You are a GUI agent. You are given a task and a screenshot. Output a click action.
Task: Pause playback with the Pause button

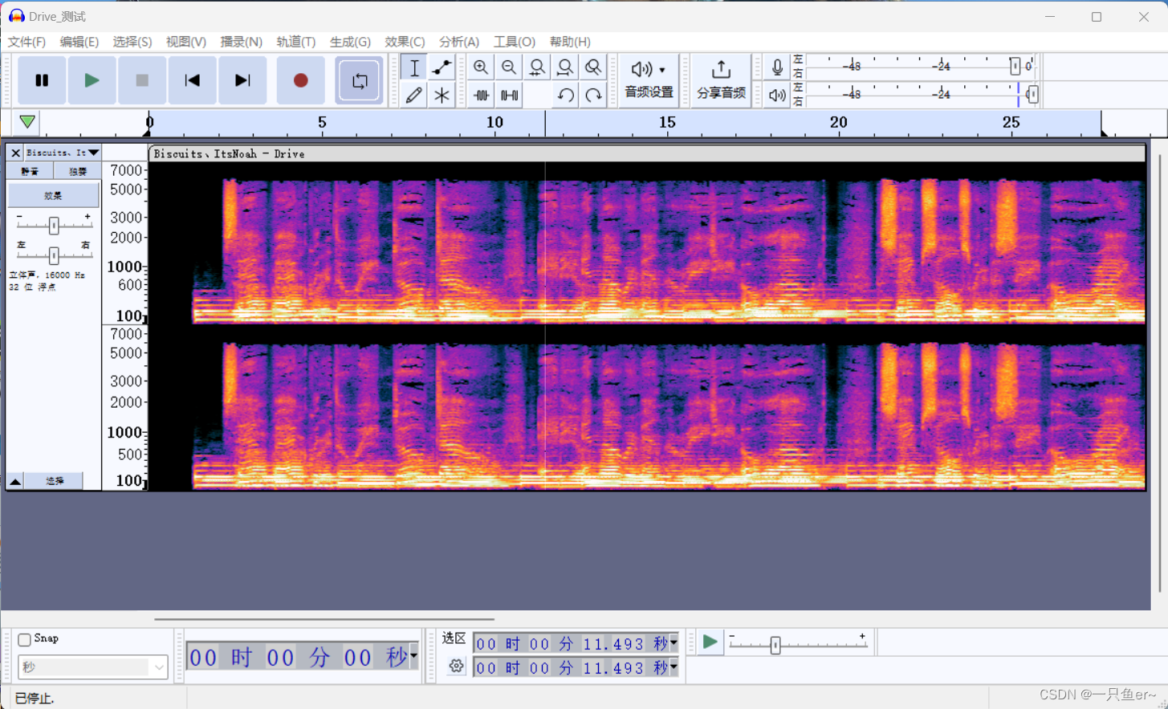point(42,80)
